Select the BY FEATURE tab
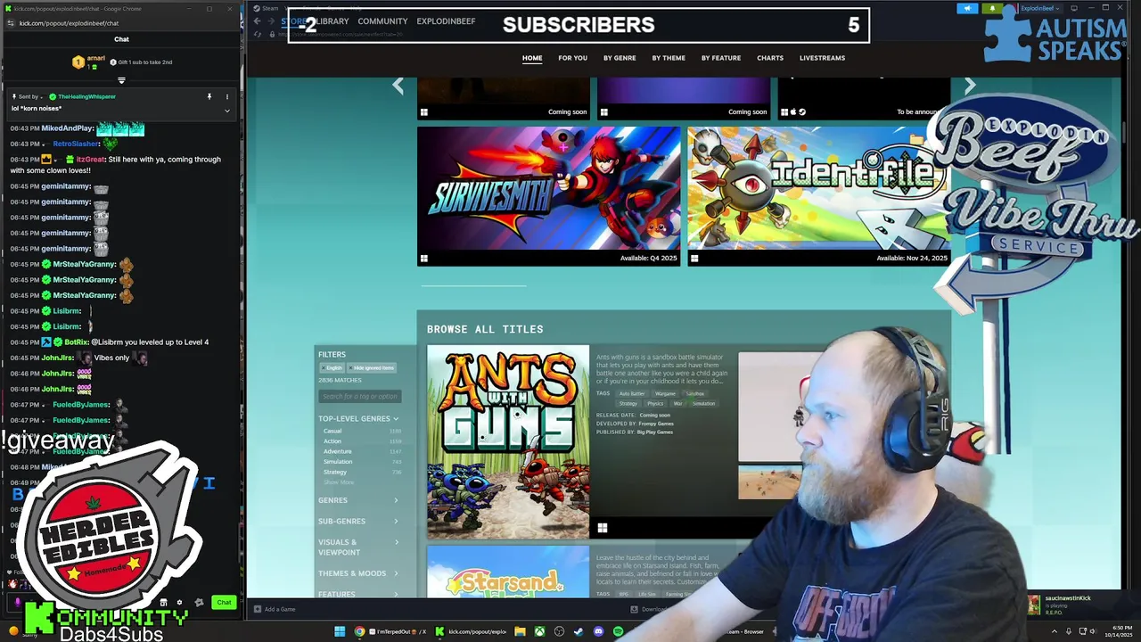The image size is (1141, 642). point(721,58)
